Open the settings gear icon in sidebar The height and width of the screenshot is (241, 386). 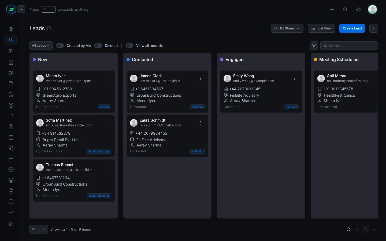(x=11, y=224)
